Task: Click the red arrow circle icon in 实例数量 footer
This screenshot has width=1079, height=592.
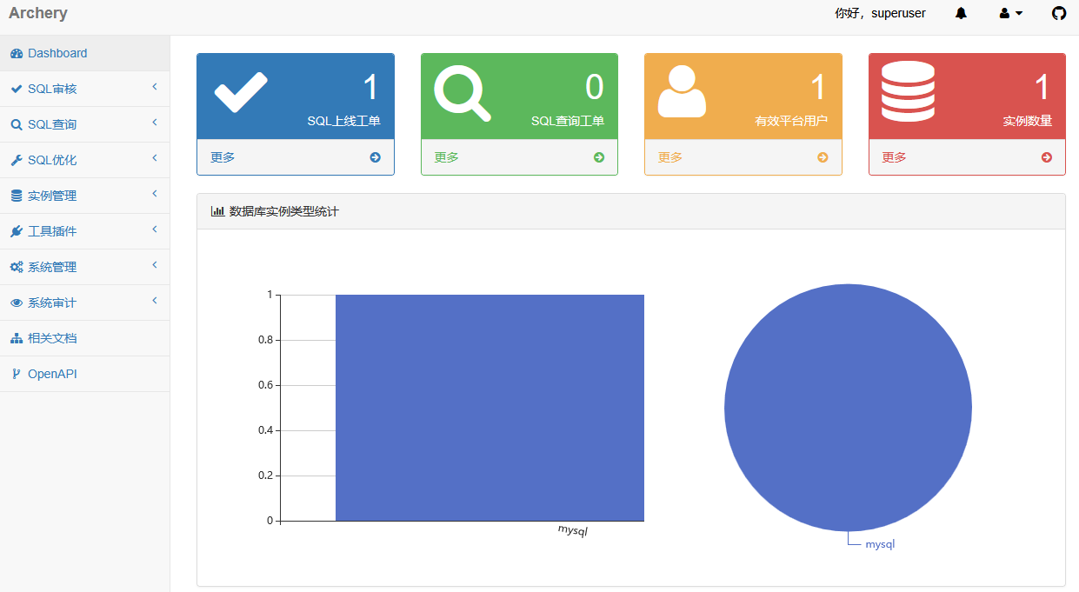Action: [x=1047, y=157]
